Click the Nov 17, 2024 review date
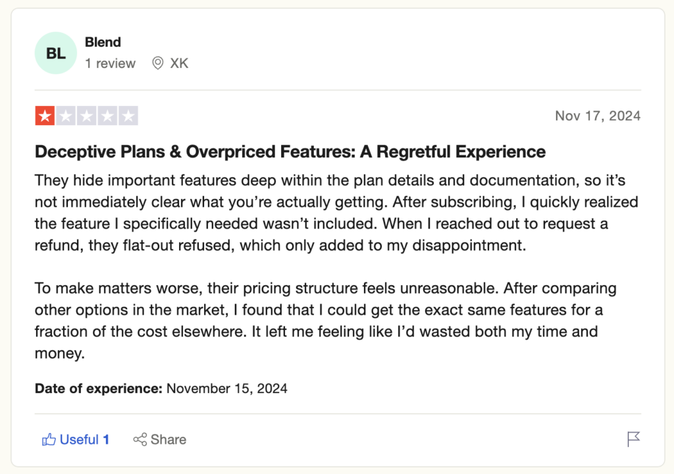The image size is (674, 474). tap(597, 116)
